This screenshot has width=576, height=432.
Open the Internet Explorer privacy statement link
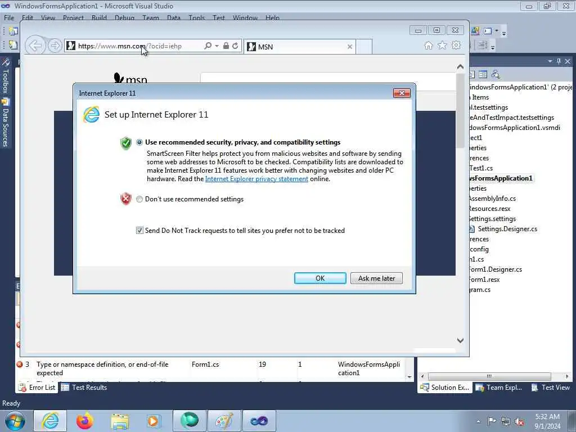256,179
